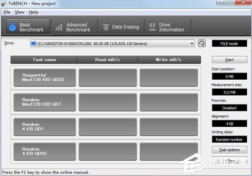Expand the Drive selection dropdown arrow
252x176 pixels.
point(192,44)
